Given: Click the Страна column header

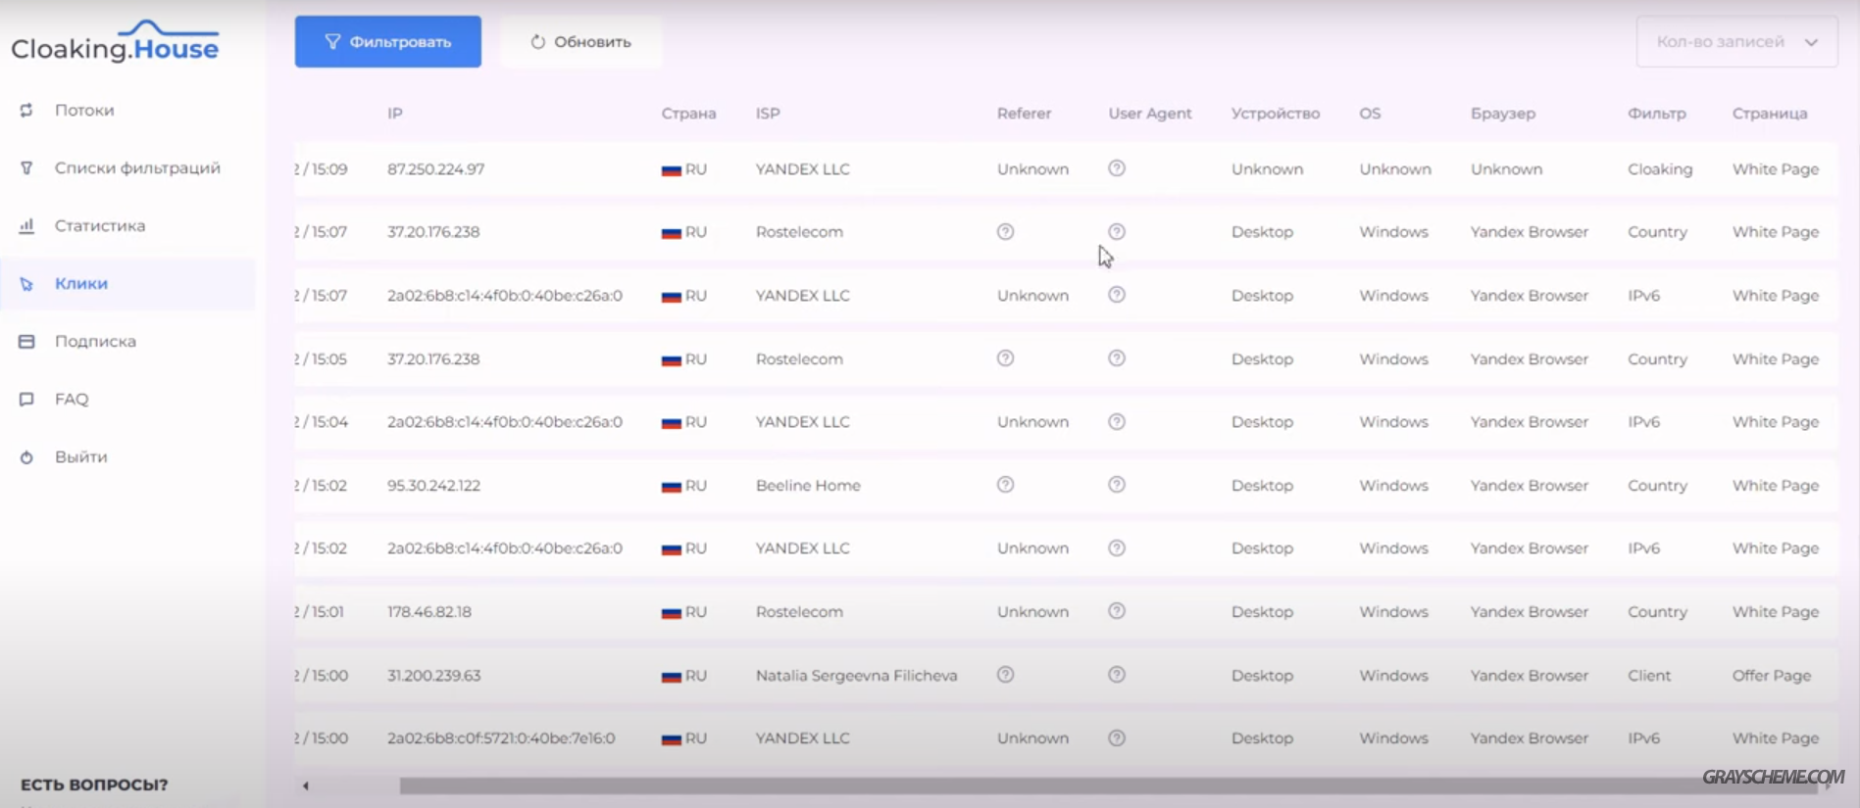Looking at the screenshot, I should (x=688, y=113).
